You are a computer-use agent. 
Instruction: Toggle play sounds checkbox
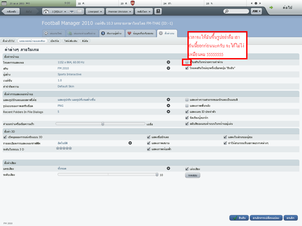(187, 169)
